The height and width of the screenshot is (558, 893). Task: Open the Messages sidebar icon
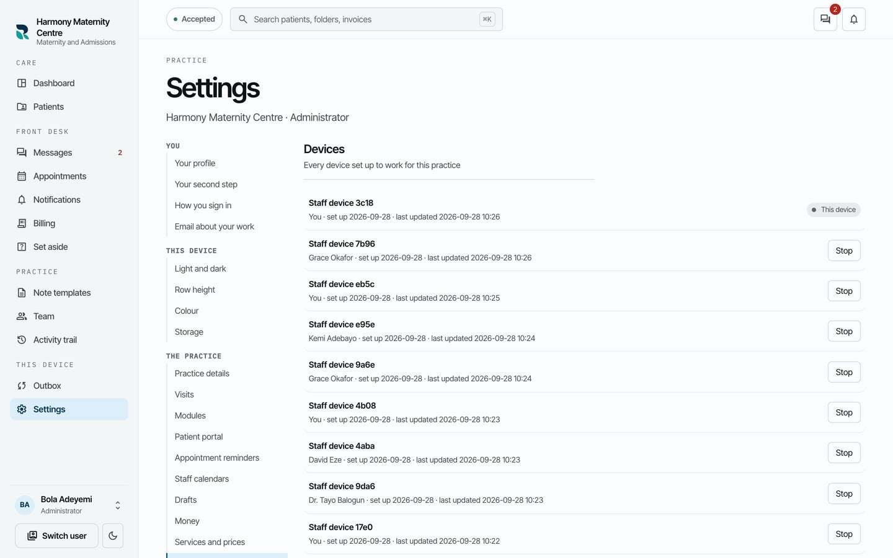pos(22,153)
